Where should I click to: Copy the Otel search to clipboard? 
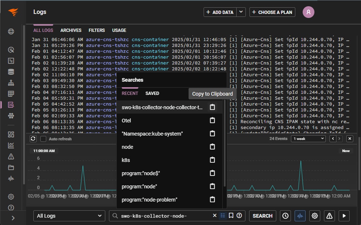tap(212, 120)
